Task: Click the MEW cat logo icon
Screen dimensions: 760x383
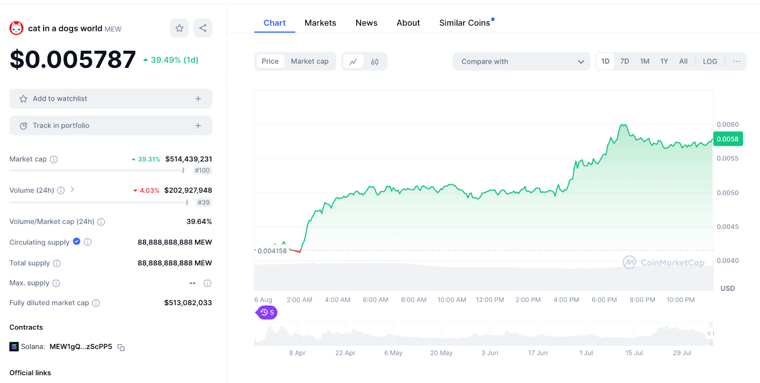Action: [16, 28]
